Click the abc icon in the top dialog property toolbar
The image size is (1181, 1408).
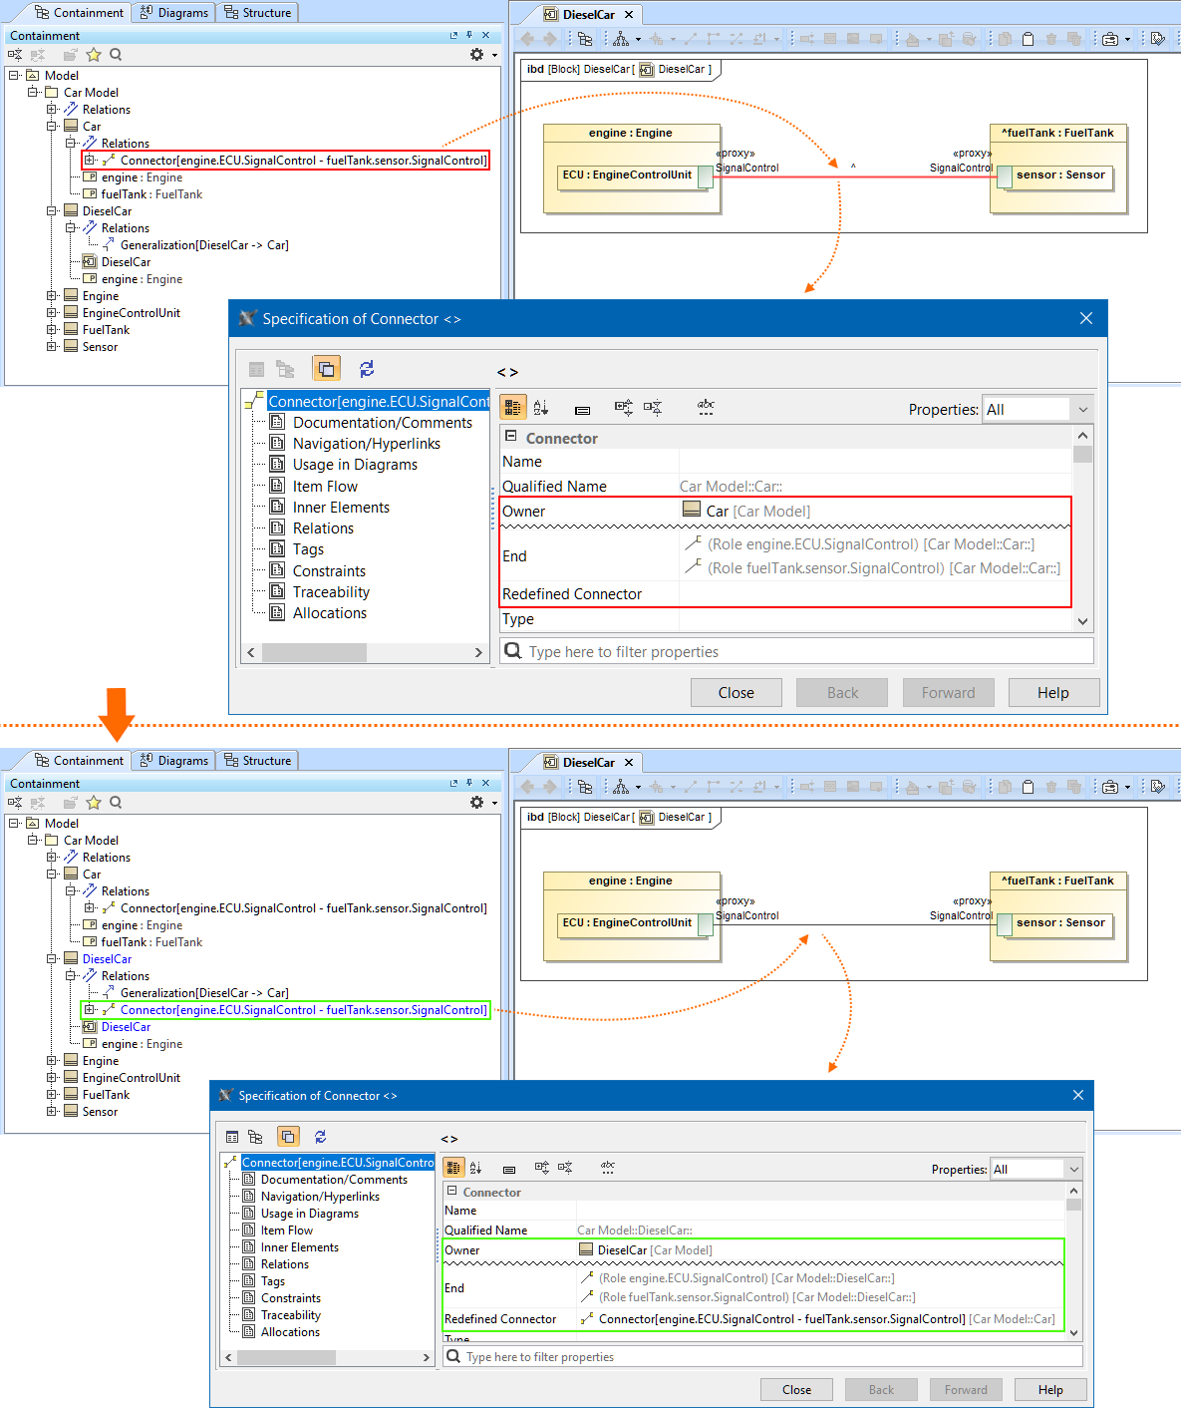(706, 408)
